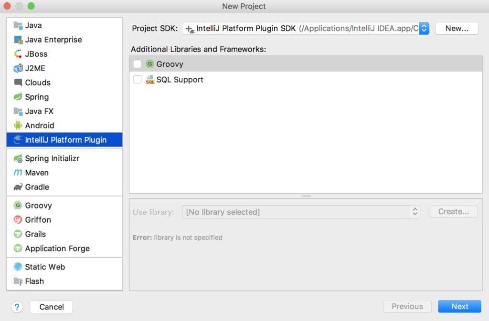This screenshot has width=489, height=321.
Task: Select the Java project type icon
Action: (x=18, y=25)
